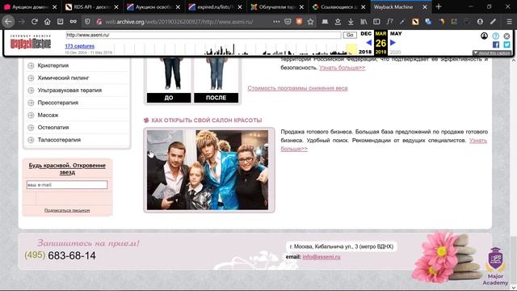
Task: Open Как открыть свой салон красоты heading
Action: coord(207,120)
